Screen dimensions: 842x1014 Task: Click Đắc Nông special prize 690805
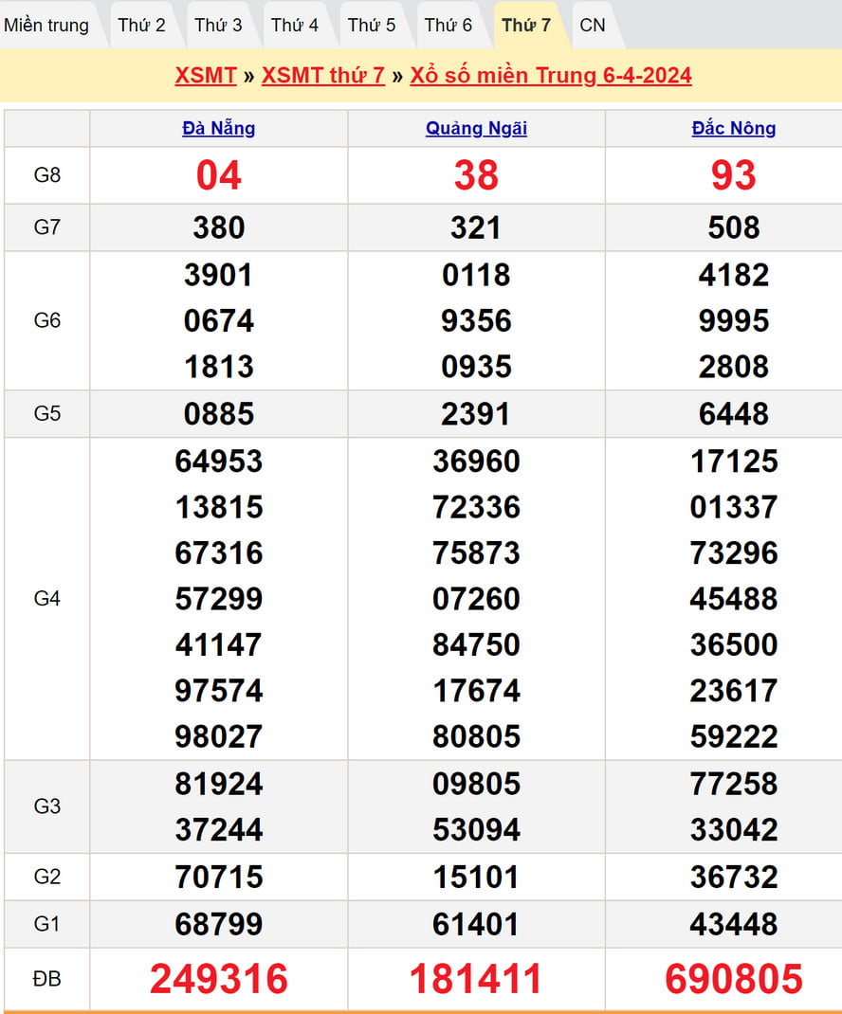(x=733, y=979)
